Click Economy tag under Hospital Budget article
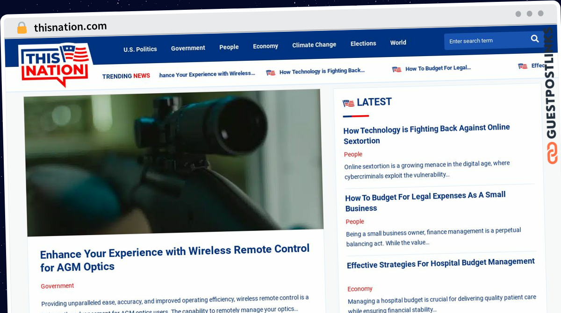Screen dimensions: 561x313 360,289
